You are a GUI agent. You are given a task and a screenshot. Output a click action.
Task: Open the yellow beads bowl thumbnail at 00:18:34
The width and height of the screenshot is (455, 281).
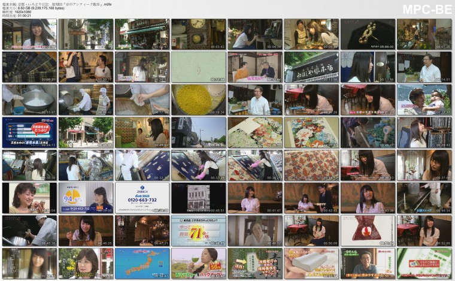pos(199,100)
